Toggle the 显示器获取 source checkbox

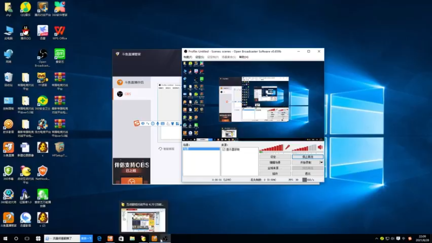point(224,150)
